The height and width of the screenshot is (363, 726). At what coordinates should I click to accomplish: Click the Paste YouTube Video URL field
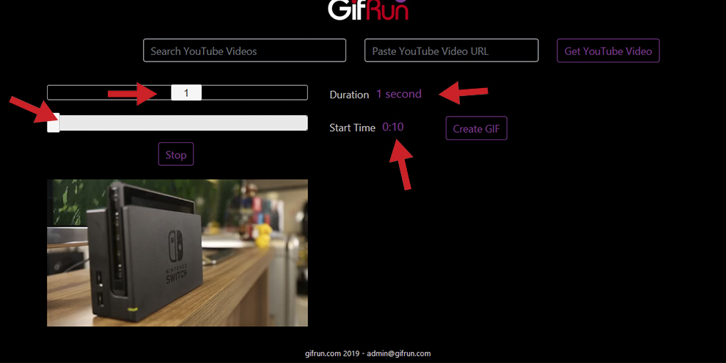tap(451, 51)
